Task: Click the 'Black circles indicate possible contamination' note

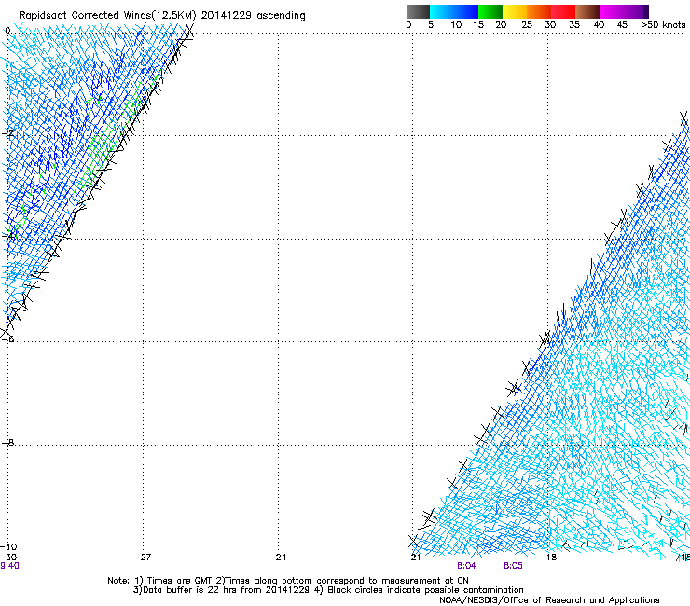Action: pos(419,590)
